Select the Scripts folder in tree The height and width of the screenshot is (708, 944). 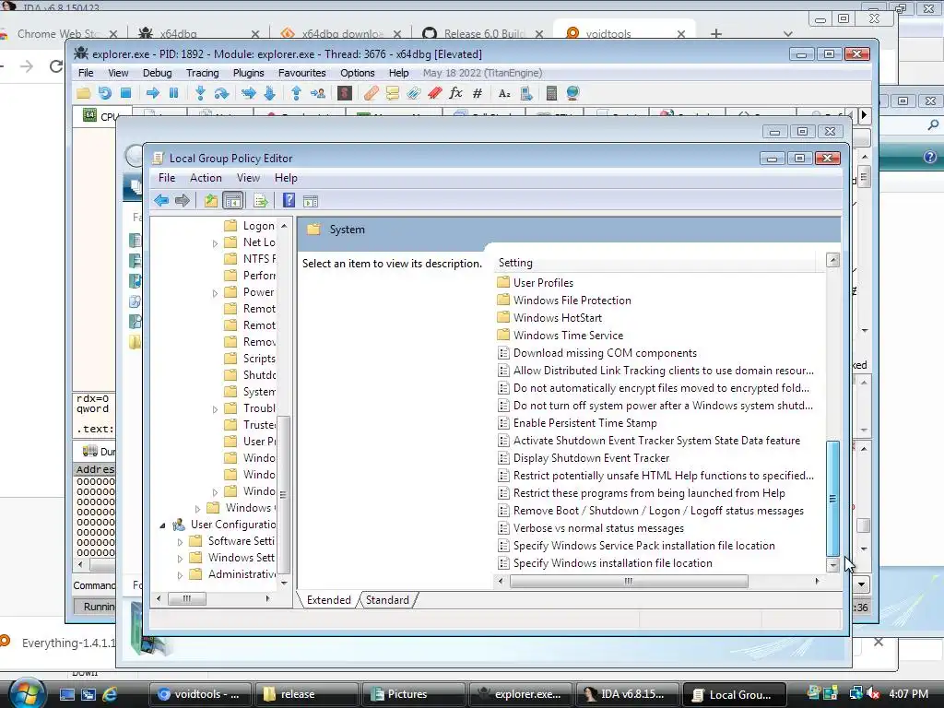coord(250,359)
